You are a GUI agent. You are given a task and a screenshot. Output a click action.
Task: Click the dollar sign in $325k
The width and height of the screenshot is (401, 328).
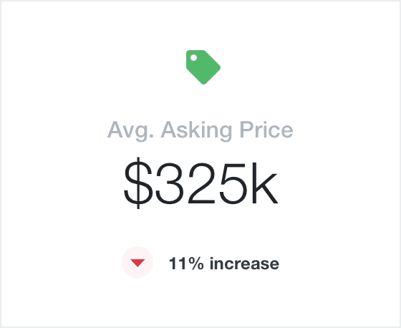click(138, 183)
